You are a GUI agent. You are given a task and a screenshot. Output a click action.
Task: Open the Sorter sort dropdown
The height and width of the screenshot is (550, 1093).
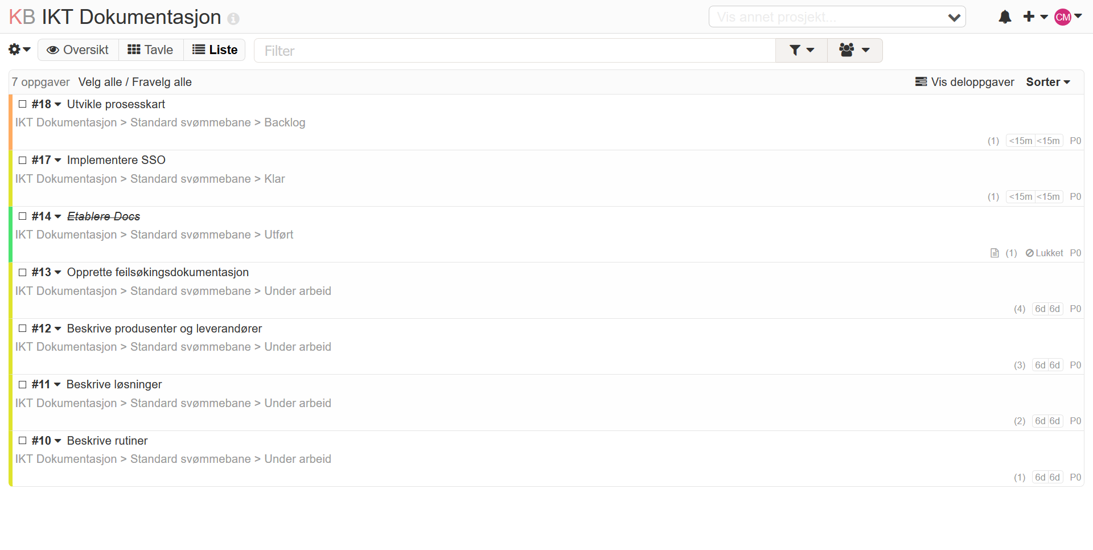coord(1047,82)
